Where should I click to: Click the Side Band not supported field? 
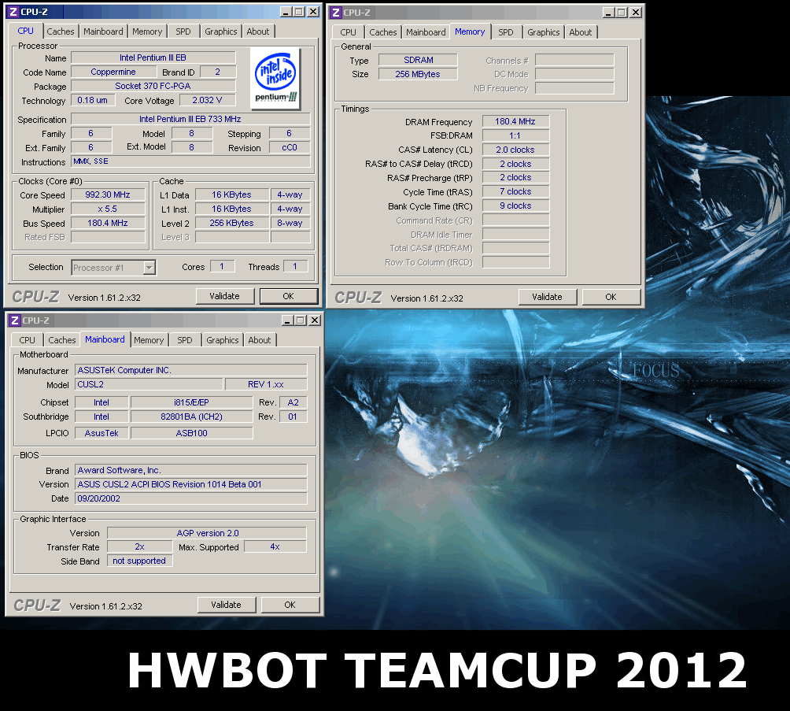(139, 561)
